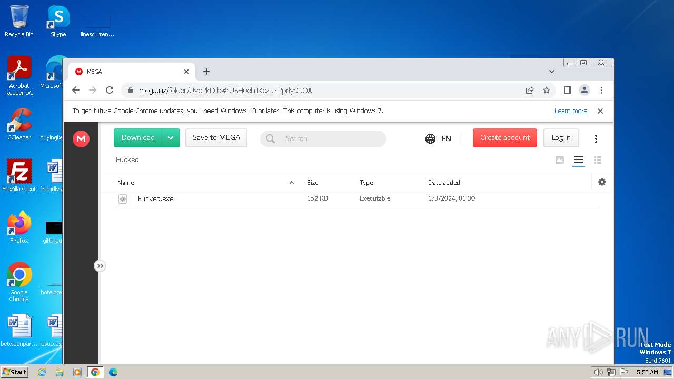Open CCleaner desktop shortcut
Image resolution: width=674 pixels, height=379 pixels.
pos(19,124)
